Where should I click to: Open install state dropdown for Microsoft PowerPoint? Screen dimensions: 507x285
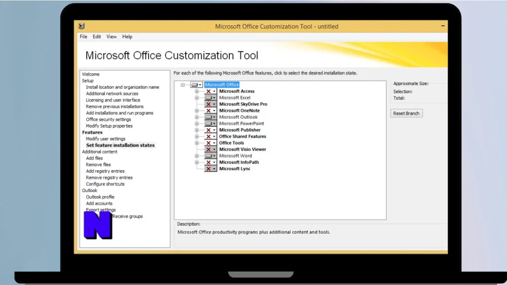point(210,123)
